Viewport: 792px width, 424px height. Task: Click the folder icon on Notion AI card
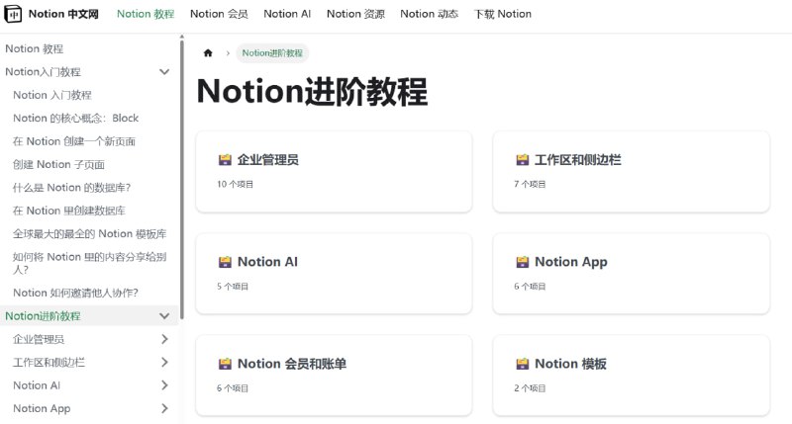(x=225, y=262)
